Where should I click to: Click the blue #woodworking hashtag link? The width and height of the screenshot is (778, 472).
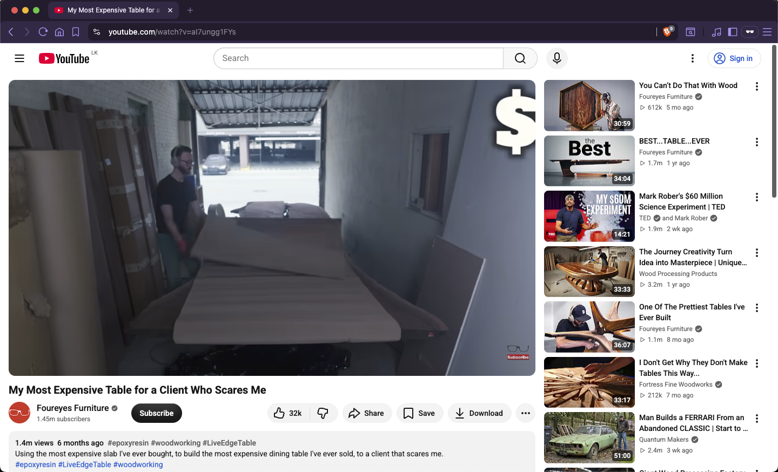pyautogui.click(x=138, y=464)
